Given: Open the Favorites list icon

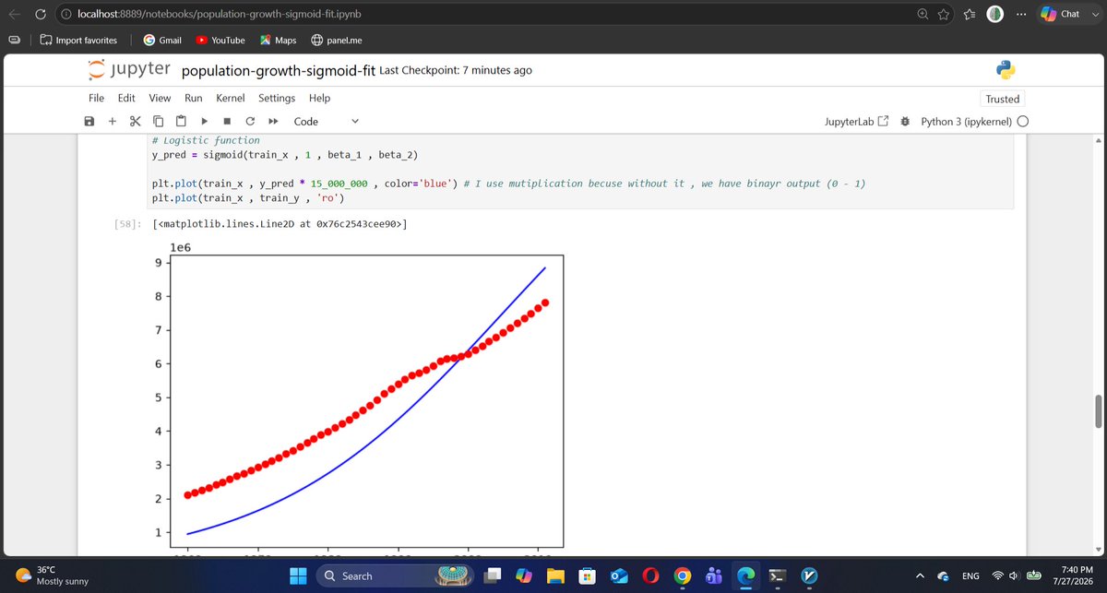Looking at the screenshot, I should click(970, 14).
